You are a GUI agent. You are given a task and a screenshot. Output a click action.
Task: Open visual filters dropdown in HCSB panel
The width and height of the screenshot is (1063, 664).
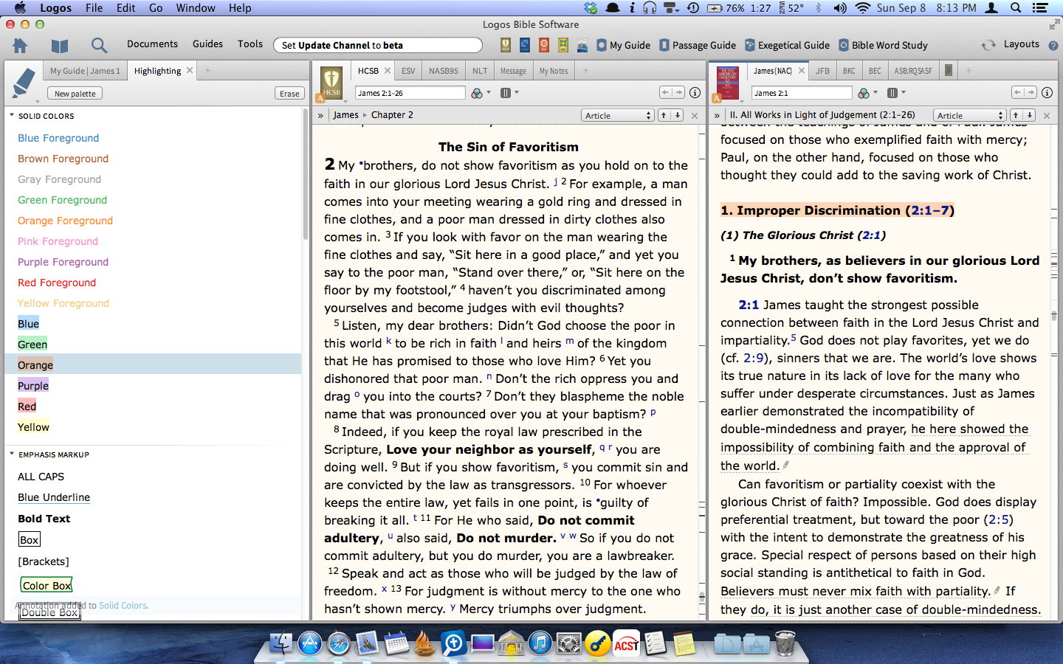coord(481,93)
